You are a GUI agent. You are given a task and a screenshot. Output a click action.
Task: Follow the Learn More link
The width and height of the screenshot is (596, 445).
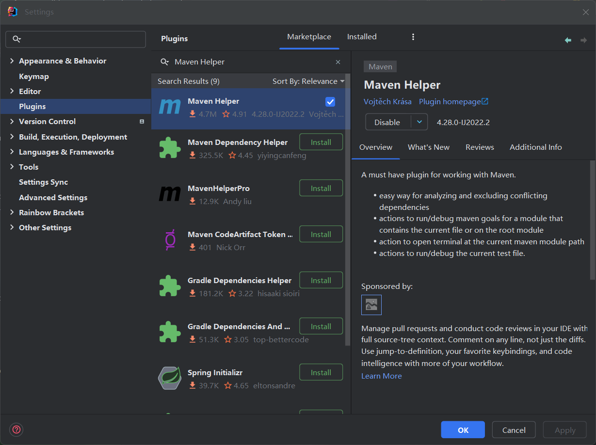[382, 376]
